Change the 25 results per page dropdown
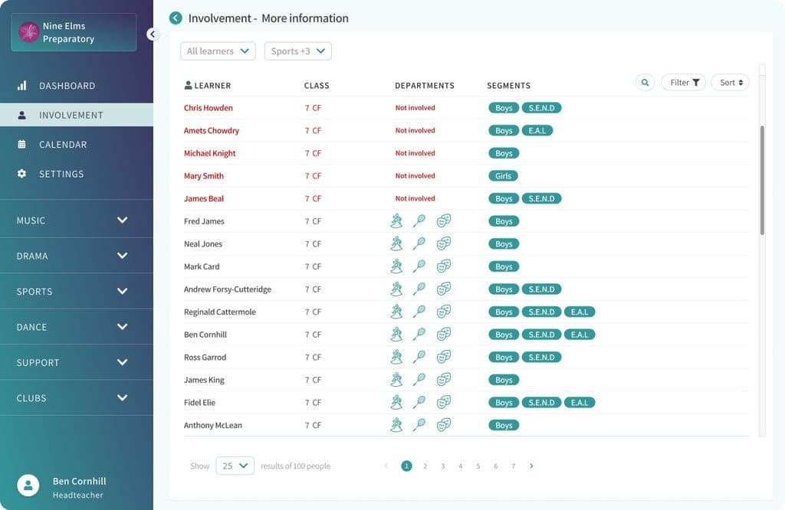Image resolution: width=785 pixels, height=510 pixels. coord(235,466)
